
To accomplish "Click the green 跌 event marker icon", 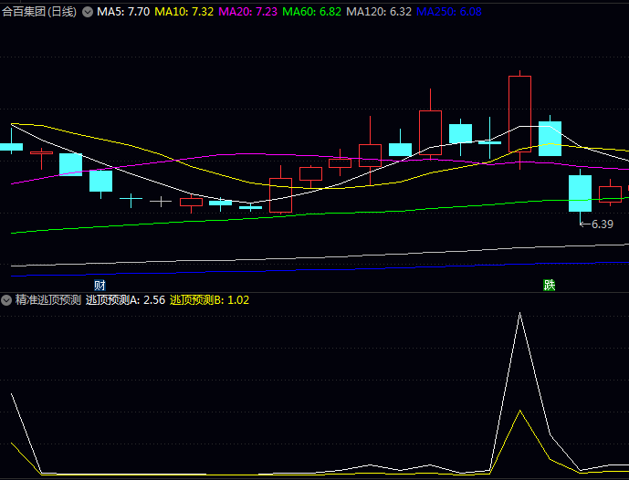I will click(550, 286).
